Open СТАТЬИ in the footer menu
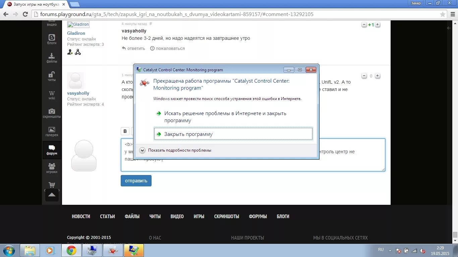458x257 pixels. 107,217
